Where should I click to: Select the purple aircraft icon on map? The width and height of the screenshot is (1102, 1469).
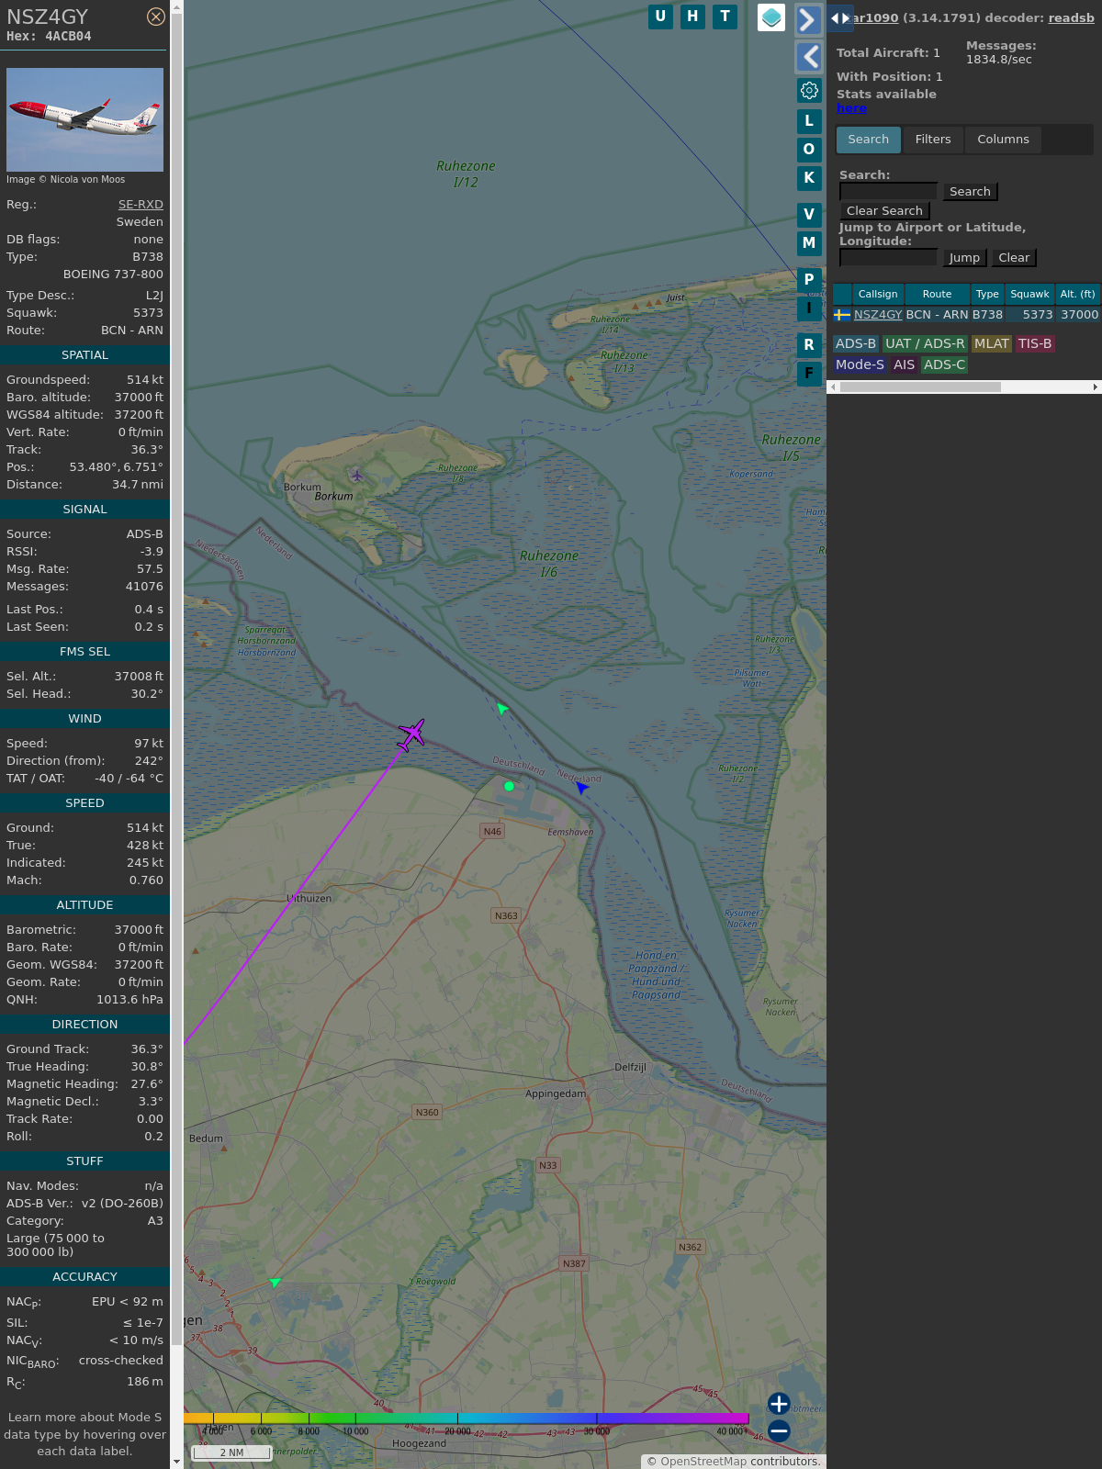[411, 734]
